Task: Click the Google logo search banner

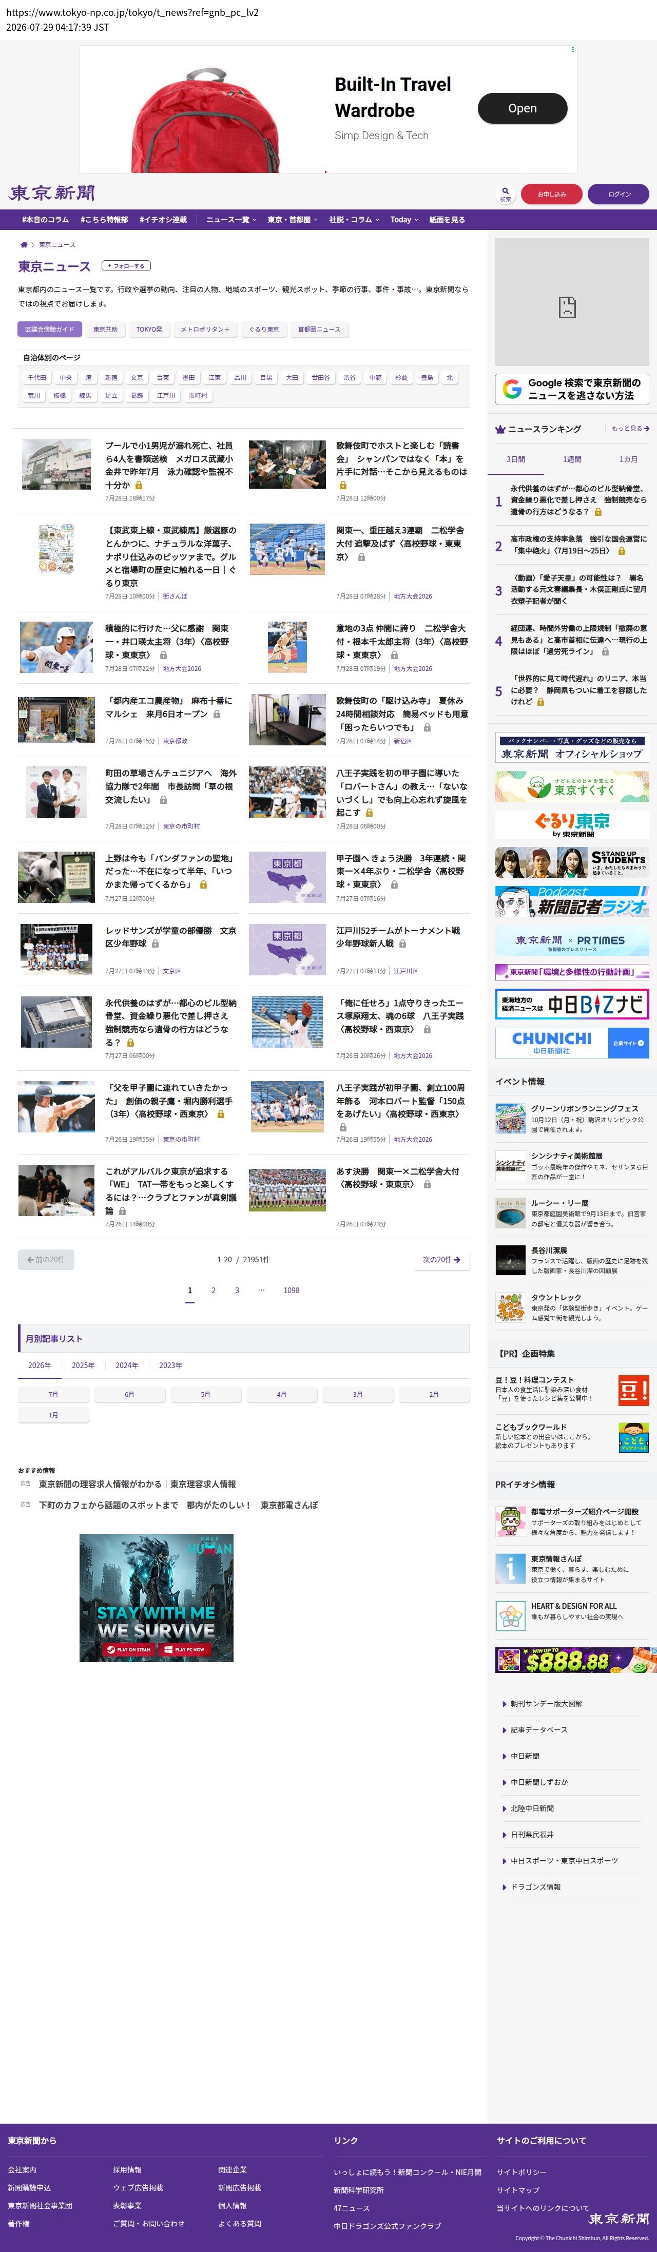Action: tap(572, 389)
